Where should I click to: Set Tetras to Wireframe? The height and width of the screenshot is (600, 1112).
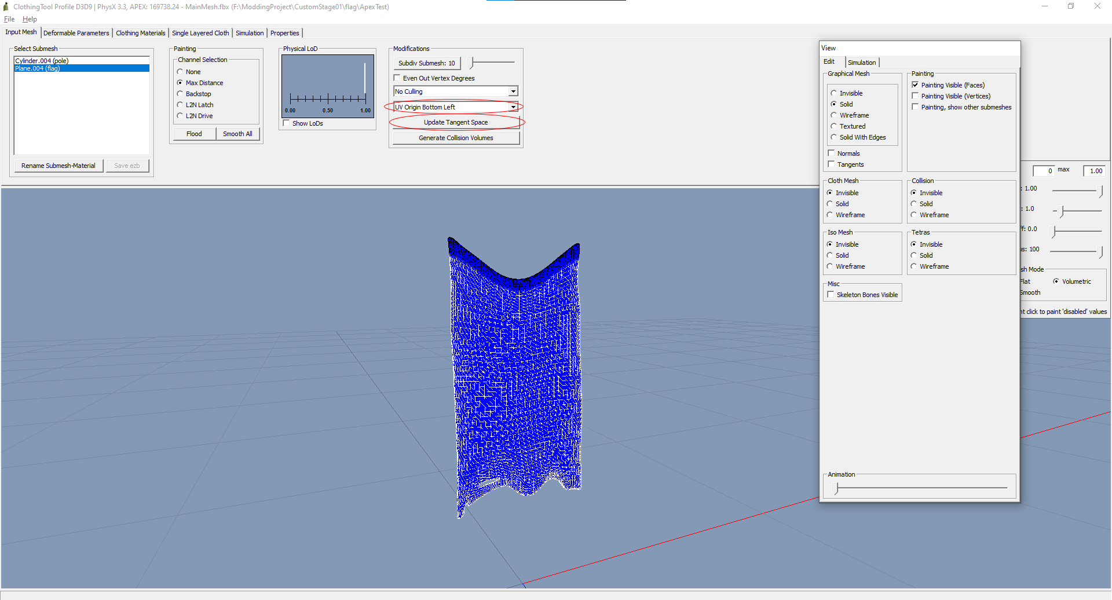click(929, 266)
